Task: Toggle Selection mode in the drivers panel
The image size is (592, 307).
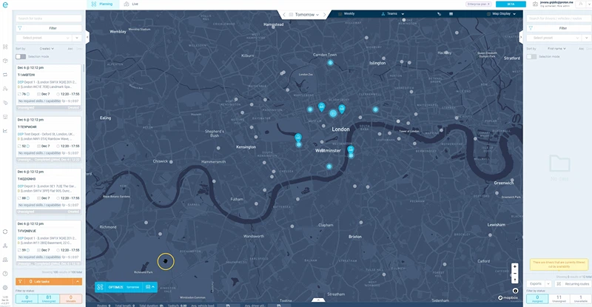Action: click(531, 56)
